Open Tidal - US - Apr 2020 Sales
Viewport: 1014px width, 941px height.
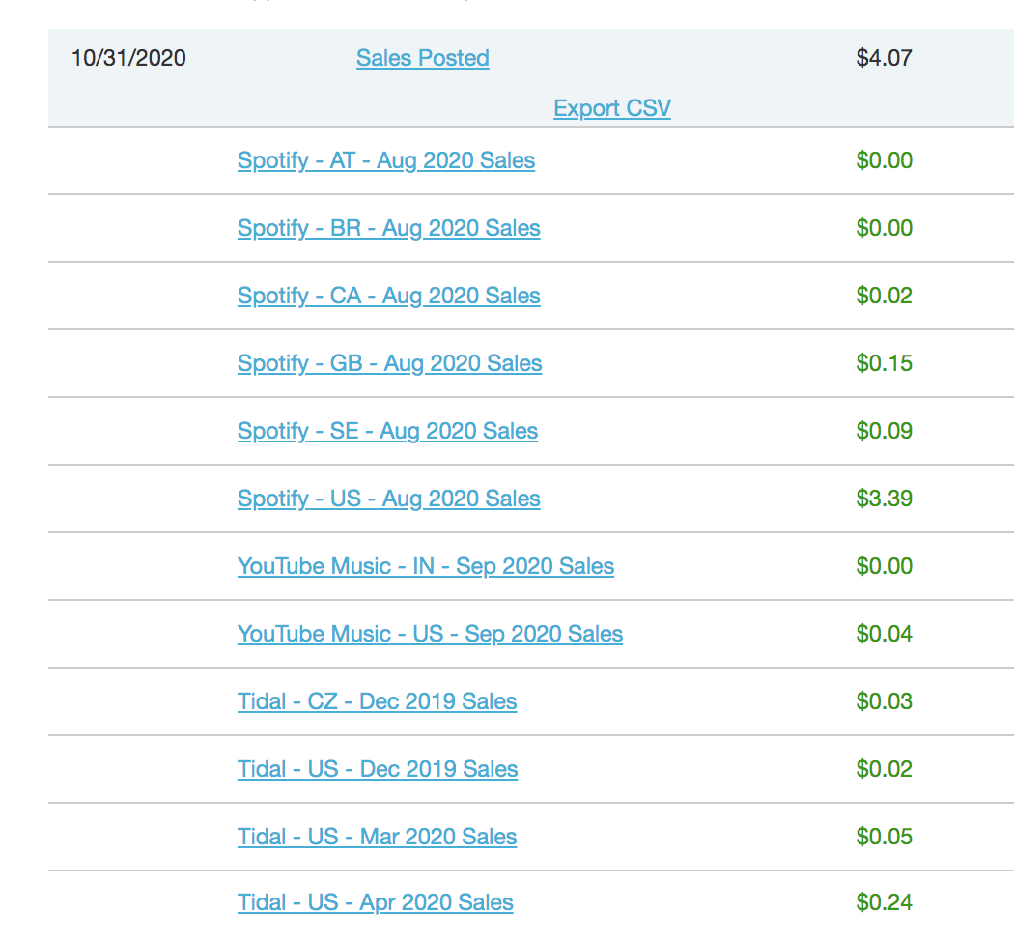tap(375, 903)
